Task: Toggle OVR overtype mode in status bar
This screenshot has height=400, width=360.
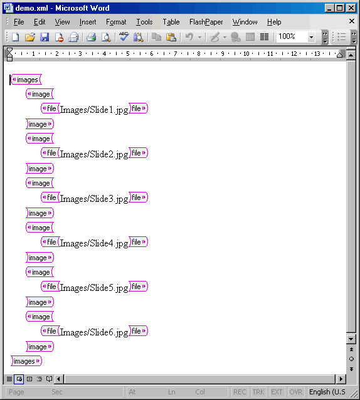Action: (x=295, y=392)
